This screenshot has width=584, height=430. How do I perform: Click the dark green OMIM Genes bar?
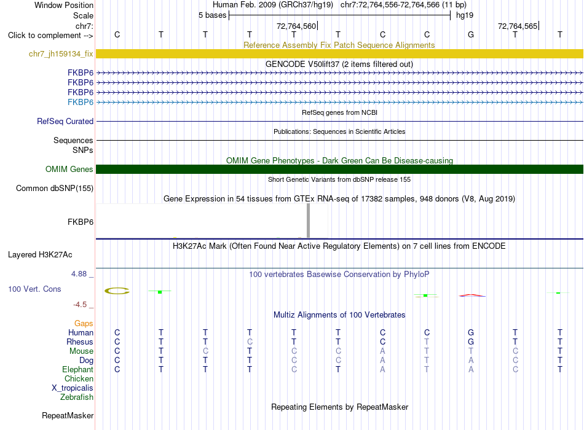pos(339,169)
